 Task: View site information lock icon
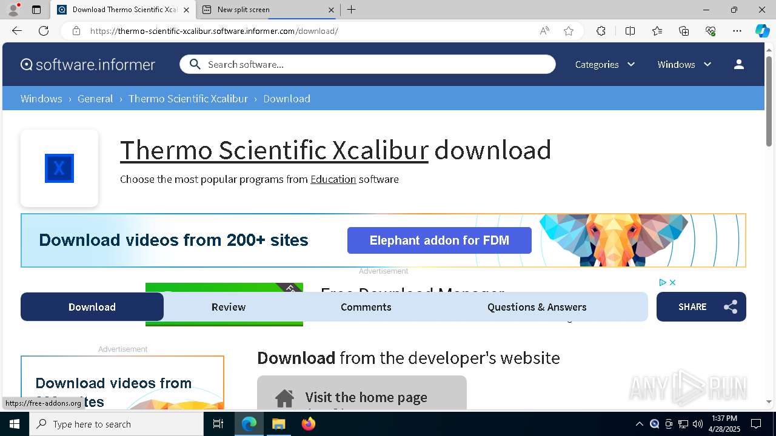click(x=76, y=31)
